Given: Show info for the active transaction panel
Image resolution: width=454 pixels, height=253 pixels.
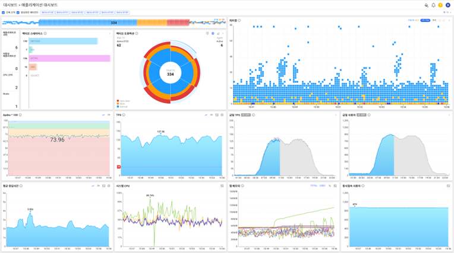Looking at the screenshot, I should pos(137,34).
